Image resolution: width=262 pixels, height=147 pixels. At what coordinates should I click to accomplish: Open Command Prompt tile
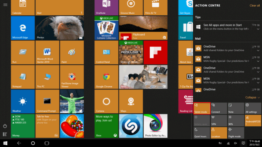47,101
